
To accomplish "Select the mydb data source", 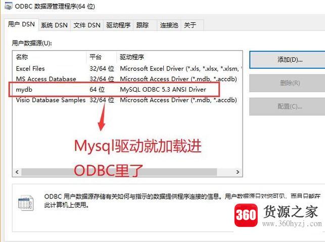I will tap(127, 90).
